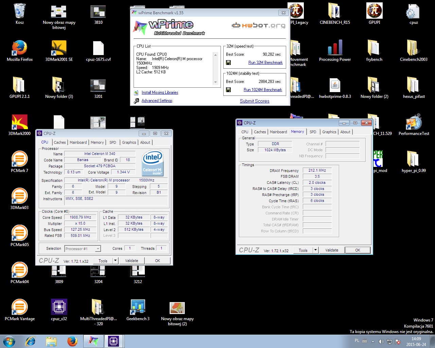Switch to CPU-Z taskbar button
The height and width of the screenshot is (348, 435).
tap(114, 341)
